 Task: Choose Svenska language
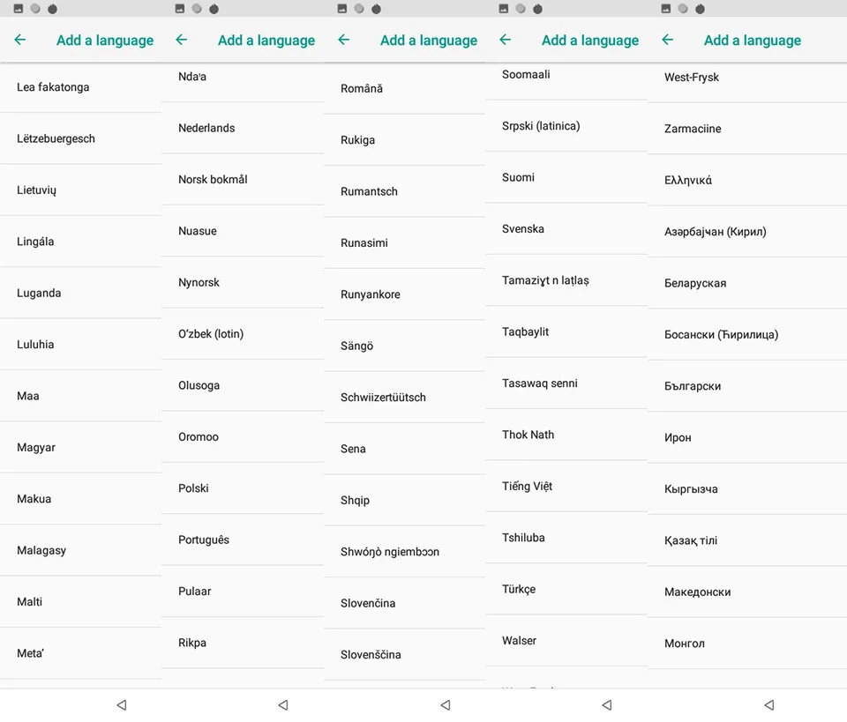coord(566,229)
